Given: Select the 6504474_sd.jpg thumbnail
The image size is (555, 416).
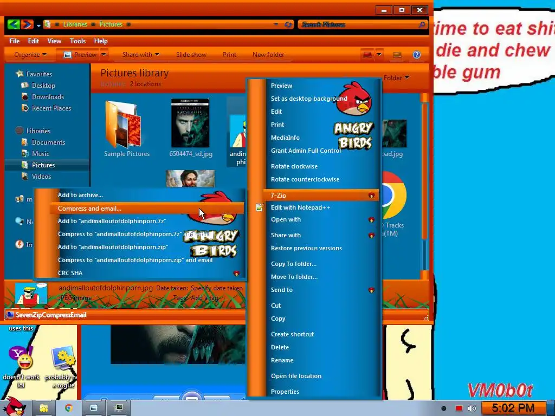Looking at the screenshot, I should (x=190, y=123).
